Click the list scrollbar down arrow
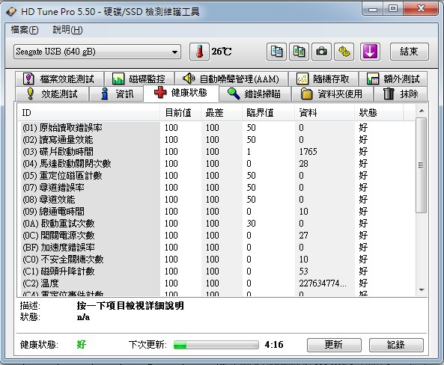 point(422,290)
